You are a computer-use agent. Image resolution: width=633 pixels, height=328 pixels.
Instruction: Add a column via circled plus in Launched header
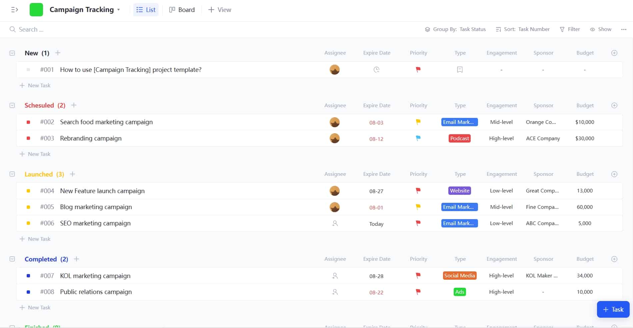614,174
